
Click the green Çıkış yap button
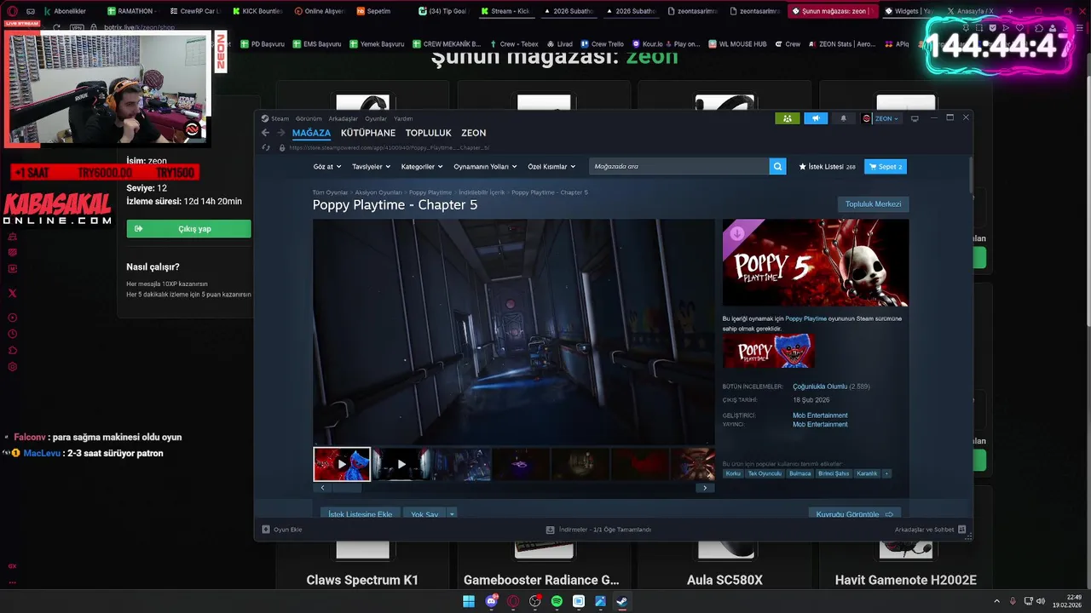pyautogui.click(x=188, y=229)
